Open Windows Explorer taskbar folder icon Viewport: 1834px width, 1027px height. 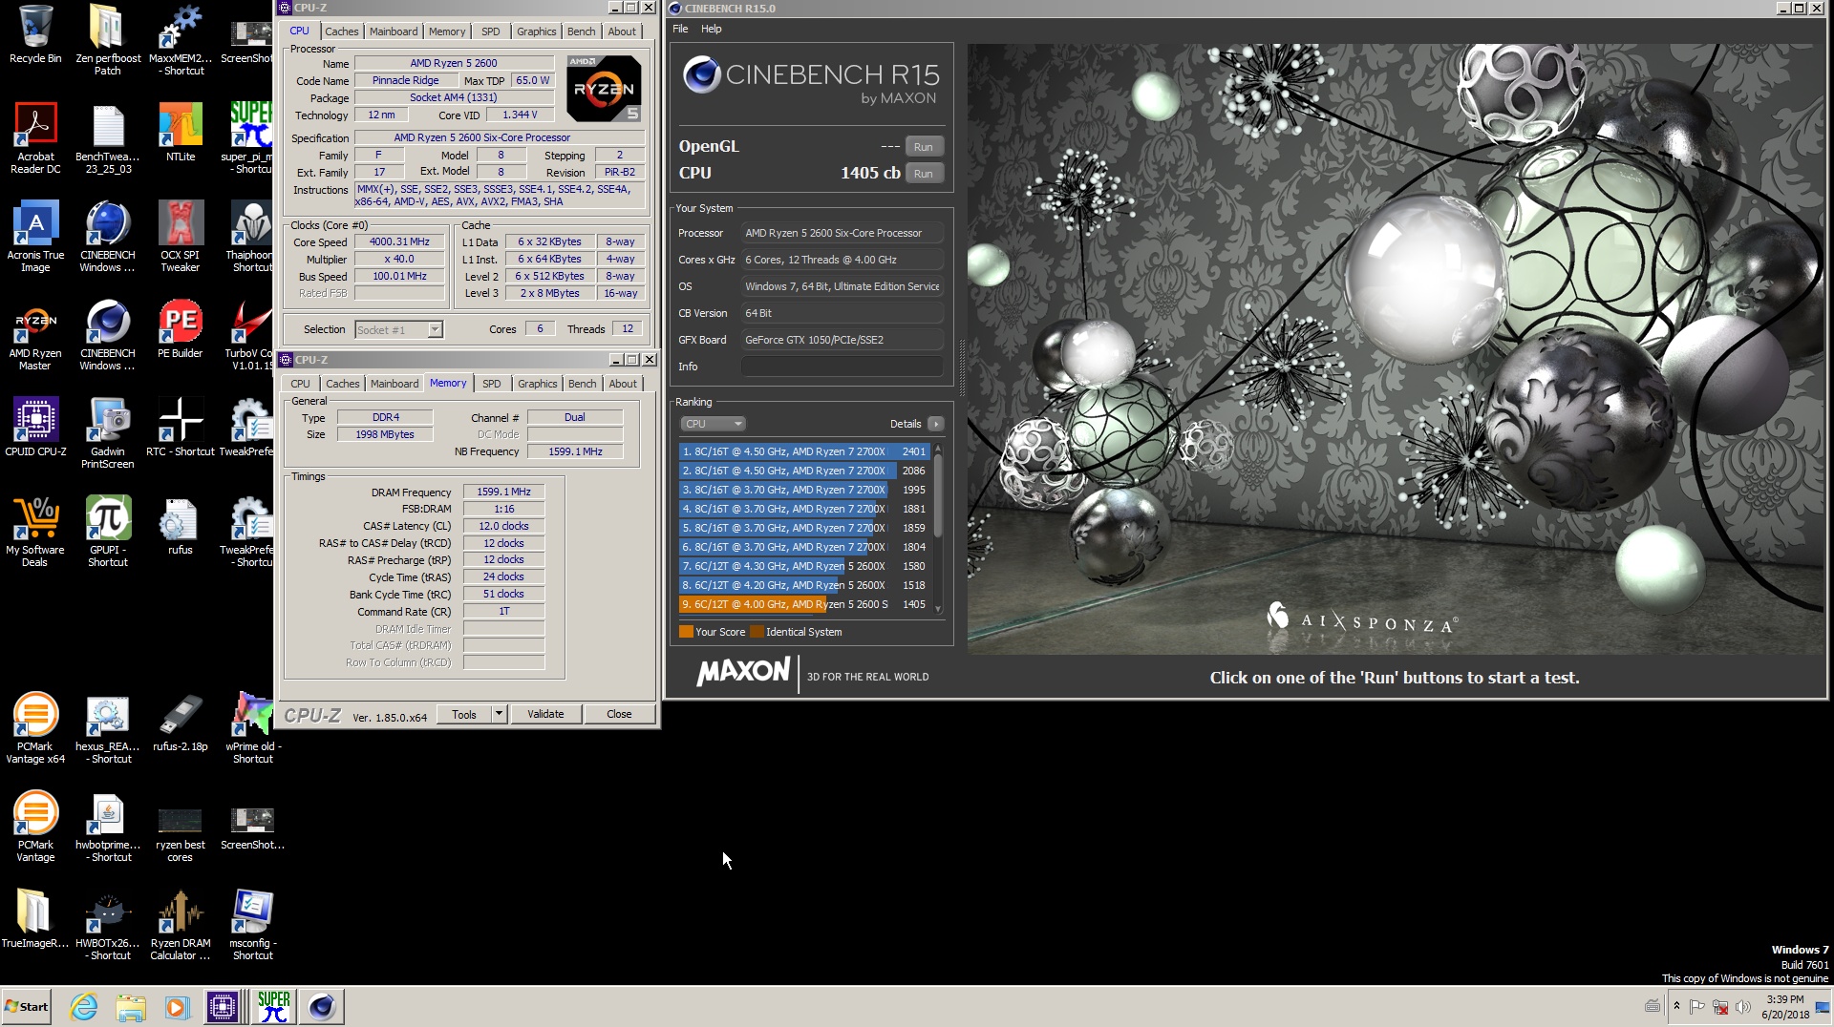(x=131, y=1006)
